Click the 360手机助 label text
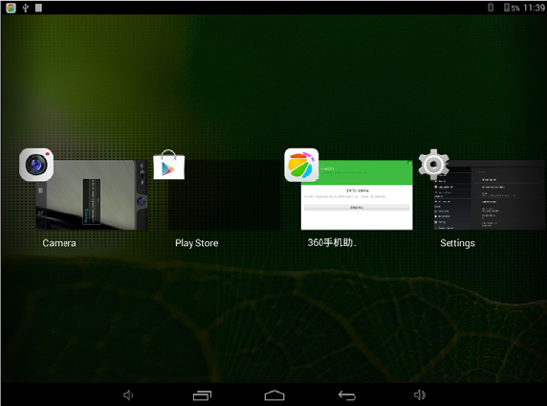547x406 pixels. [x=332, y=242]
